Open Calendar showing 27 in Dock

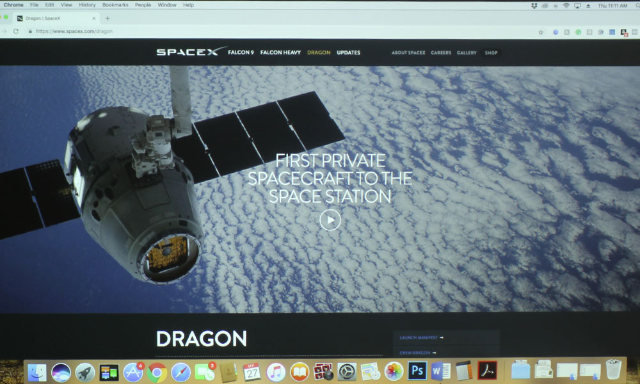coord(252,372)
